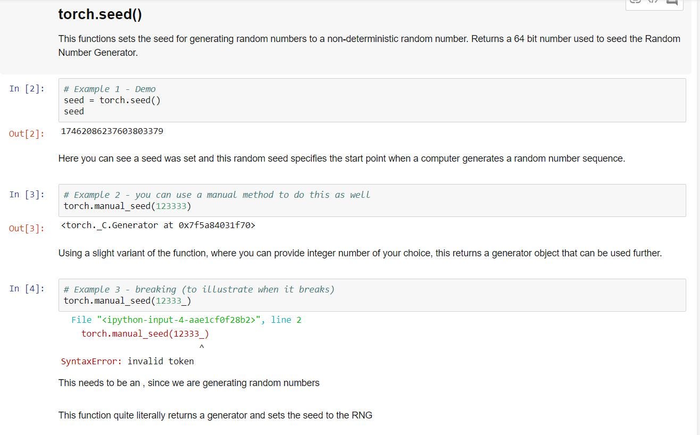Click the In [4] cell prompt
The image size is (700, 435).
[x=27, y=289]
